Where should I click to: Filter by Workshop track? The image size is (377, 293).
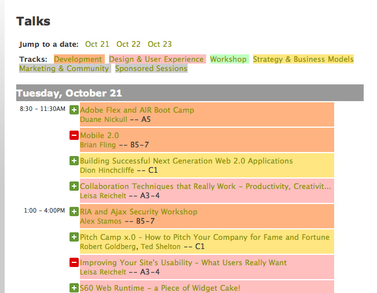[x=228, y=60]
